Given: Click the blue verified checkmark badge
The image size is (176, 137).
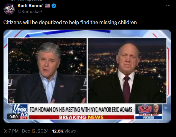Looking at the screenshot, I should (x=54, y=6).
